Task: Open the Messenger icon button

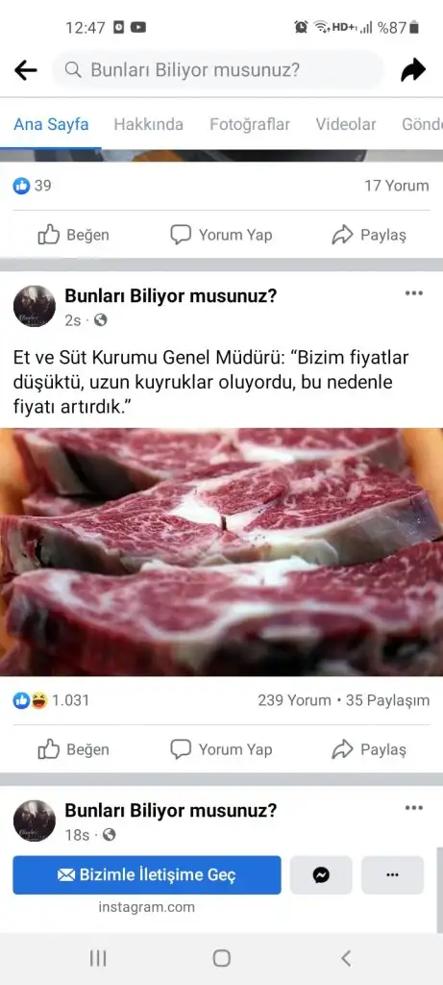Action: click(321, 875)
